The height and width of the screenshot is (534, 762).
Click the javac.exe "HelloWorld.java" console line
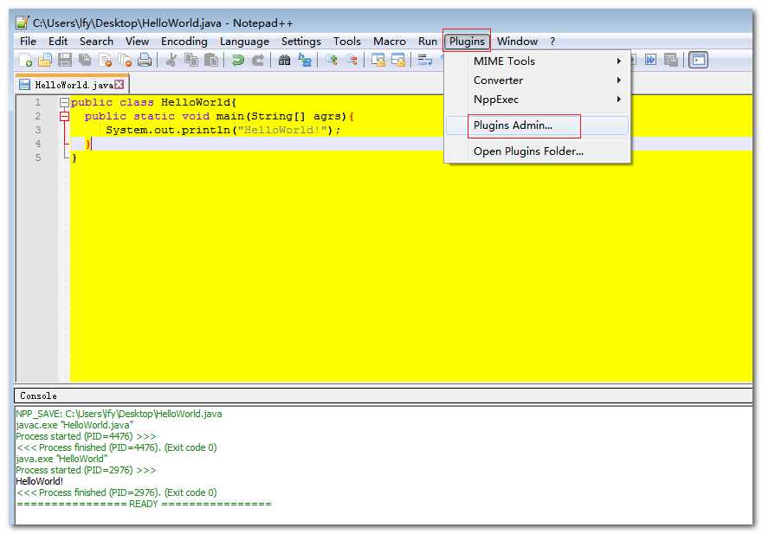[74, 425]
